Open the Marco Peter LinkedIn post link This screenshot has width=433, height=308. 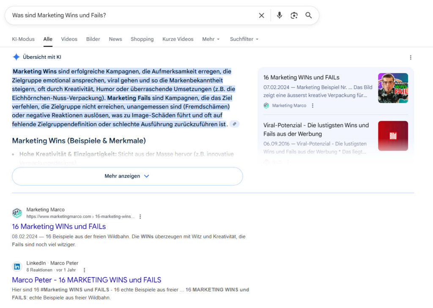point(86,280)
